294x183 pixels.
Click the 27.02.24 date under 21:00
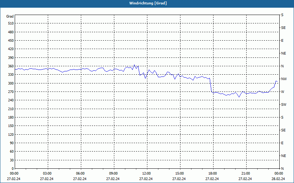click(245, 179)
